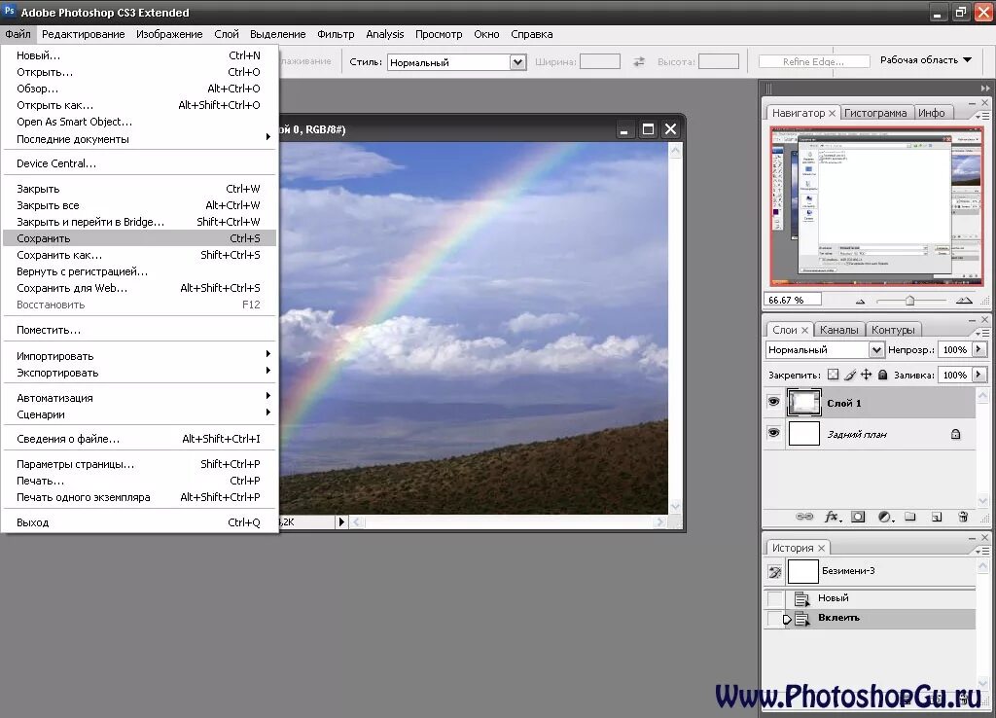Toggle lock position move icon

click(x=866, y=375)
